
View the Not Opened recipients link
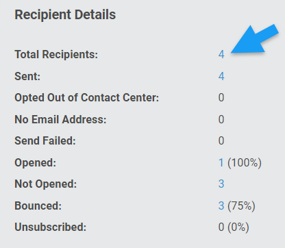(221, 184)
